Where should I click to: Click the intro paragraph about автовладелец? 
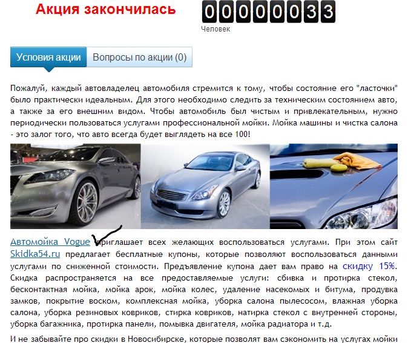coord(204,112)
